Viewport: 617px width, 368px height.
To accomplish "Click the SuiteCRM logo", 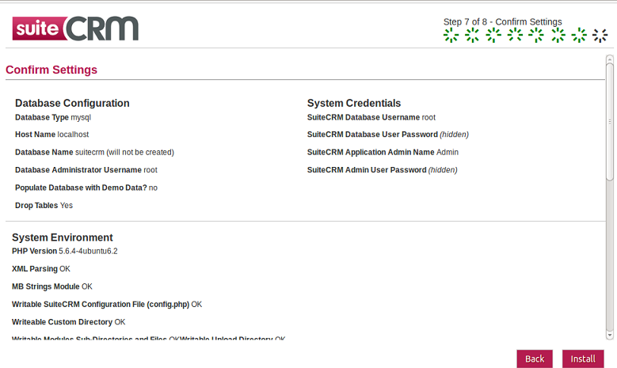I will (x=75, y=28).
